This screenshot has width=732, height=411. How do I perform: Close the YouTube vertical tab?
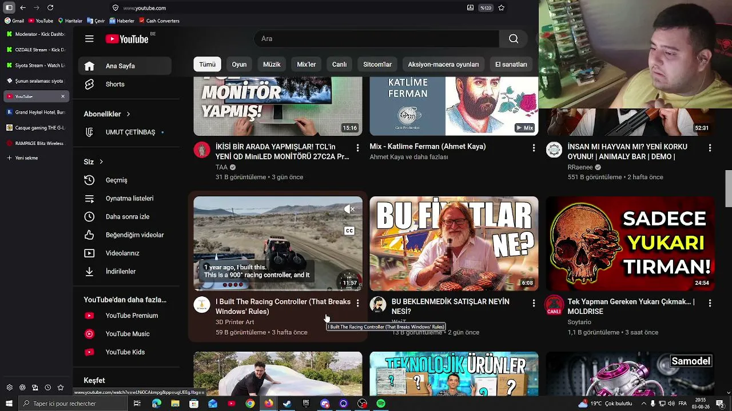63,96
